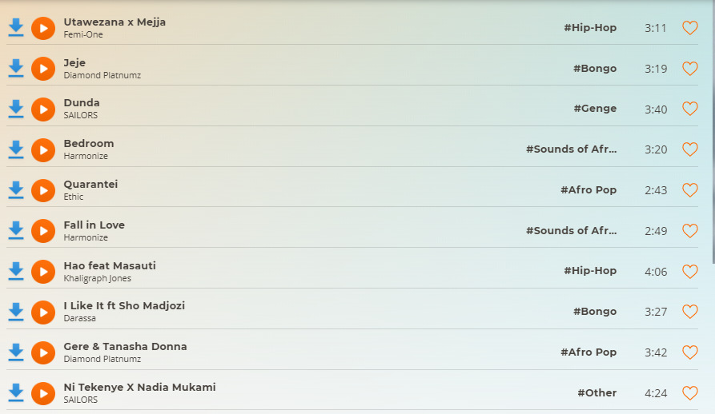This screenshot has height=414, width=715.
Task: Heart the Quarantei track
Action: pos(689,190)
